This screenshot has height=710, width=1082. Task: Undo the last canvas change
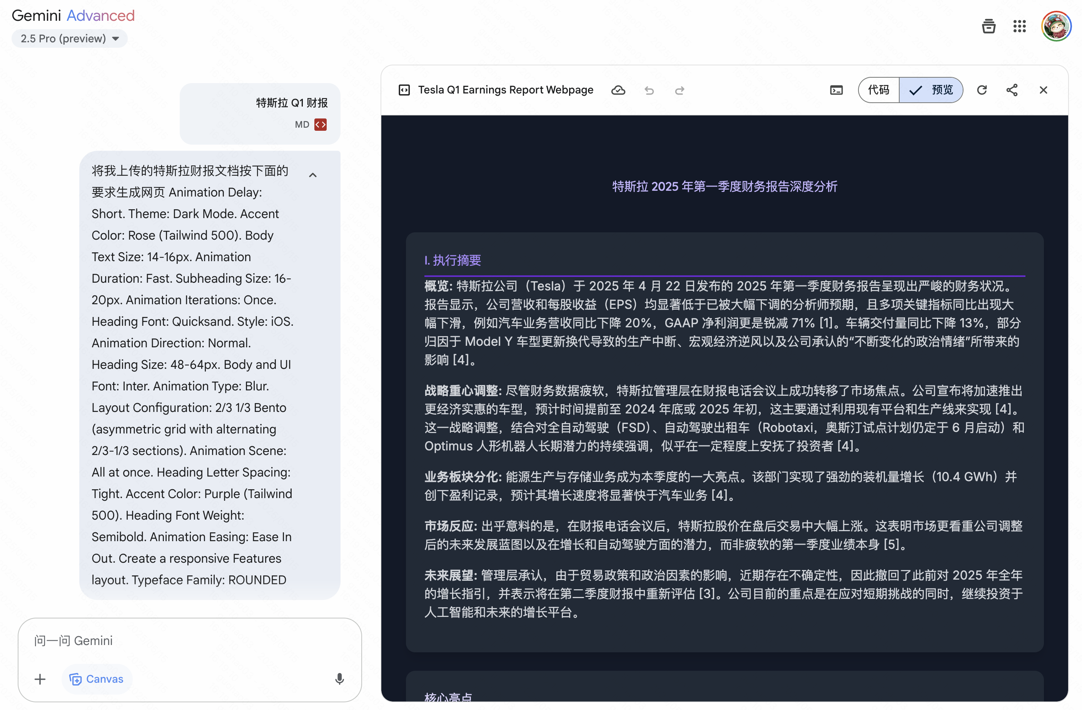(649, 90)
